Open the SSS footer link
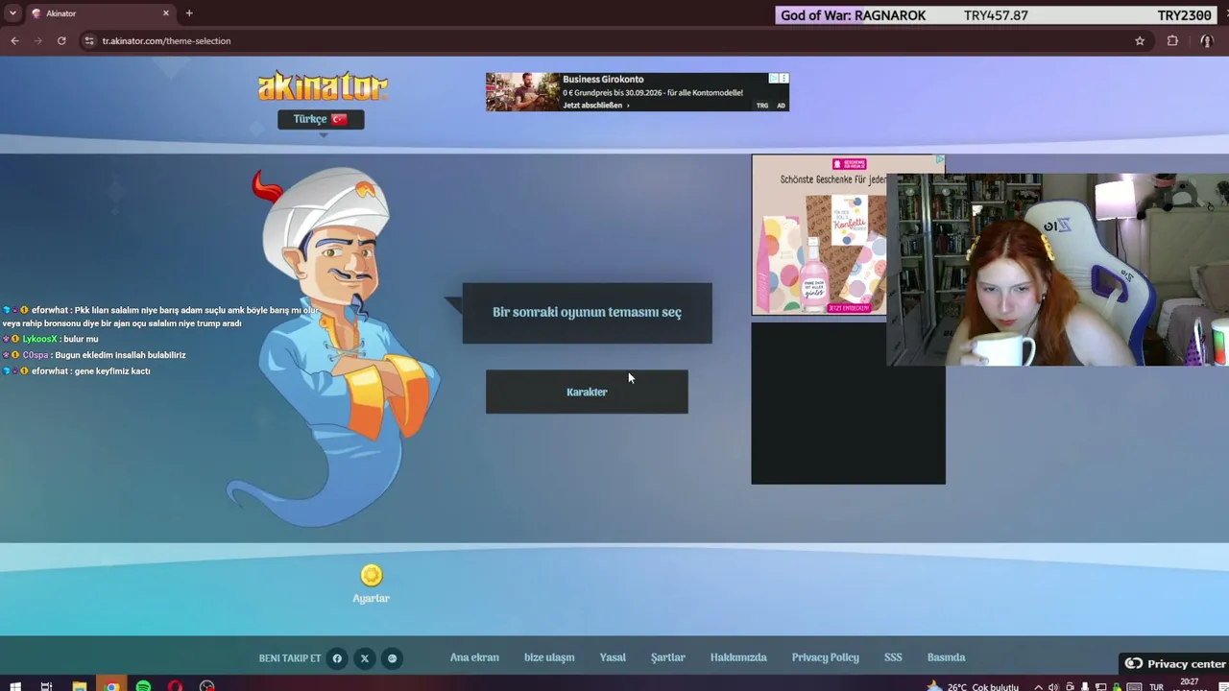The height and width of the screenshot is (691, 1229). pyautogui.click(x=893, y=657)
